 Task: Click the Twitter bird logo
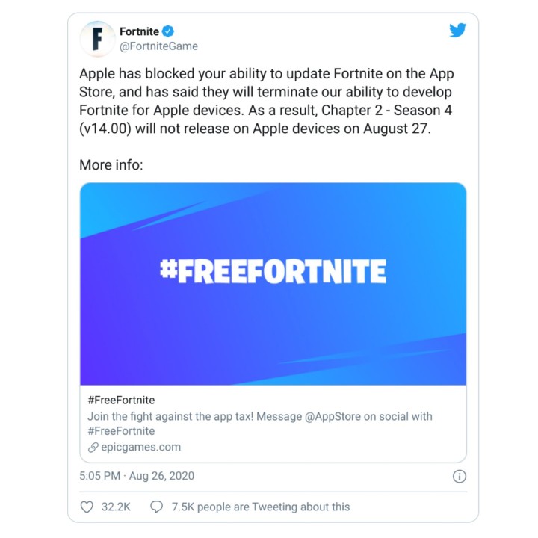pos(458,30)
